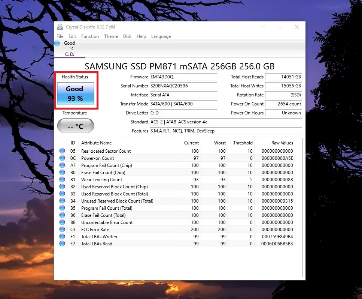Open the Disk menu

[127, 36]
